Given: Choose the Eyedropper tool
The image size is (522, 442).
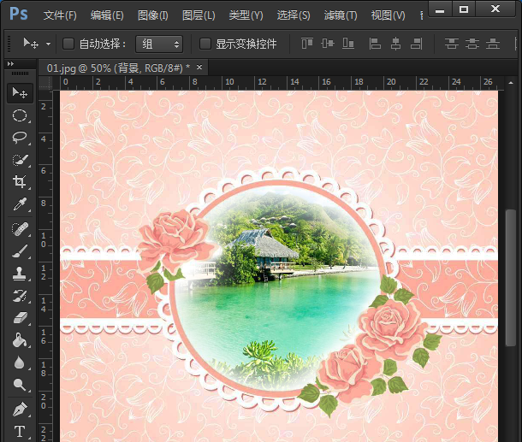Looking at the screenshot, I should point(19,203).
